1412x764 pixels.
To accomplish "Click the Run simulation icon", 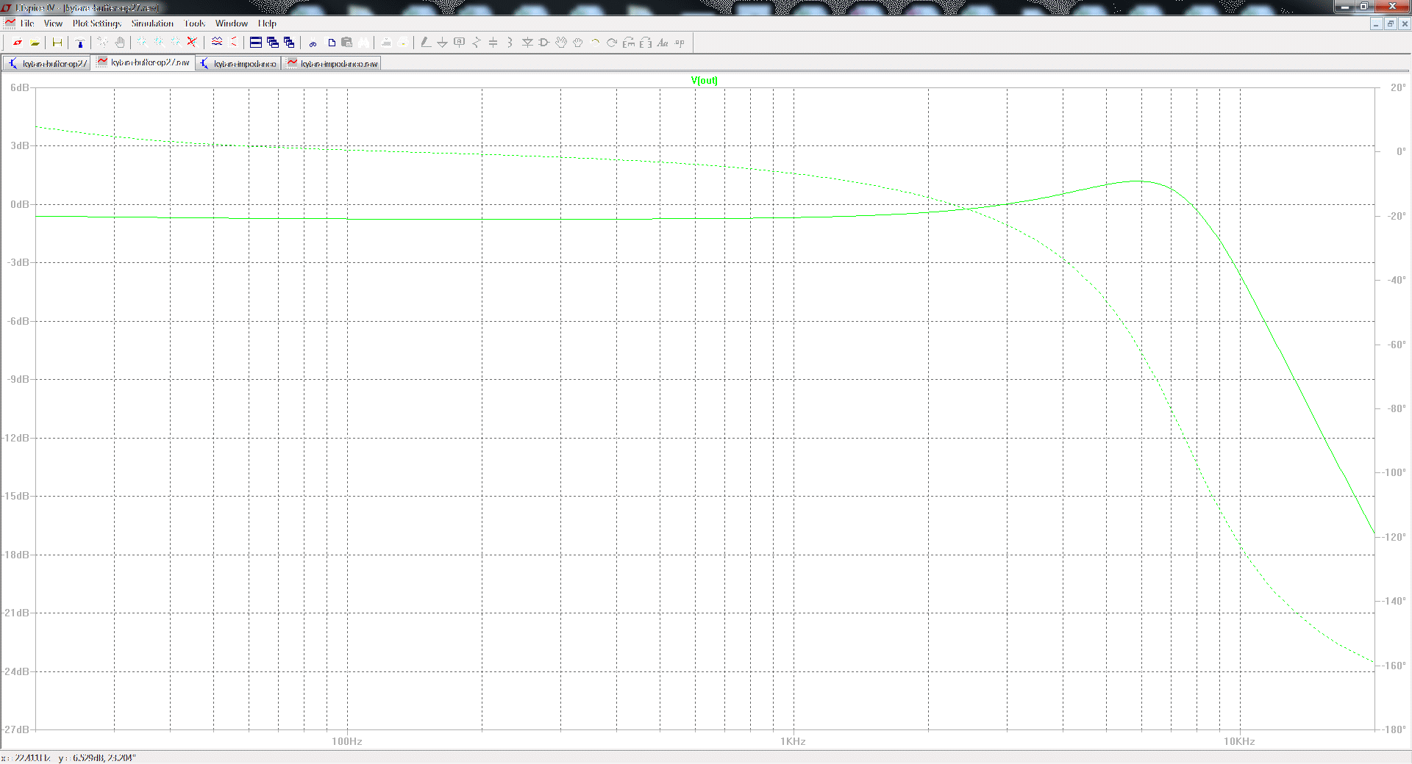I will [x=102, y=43].
